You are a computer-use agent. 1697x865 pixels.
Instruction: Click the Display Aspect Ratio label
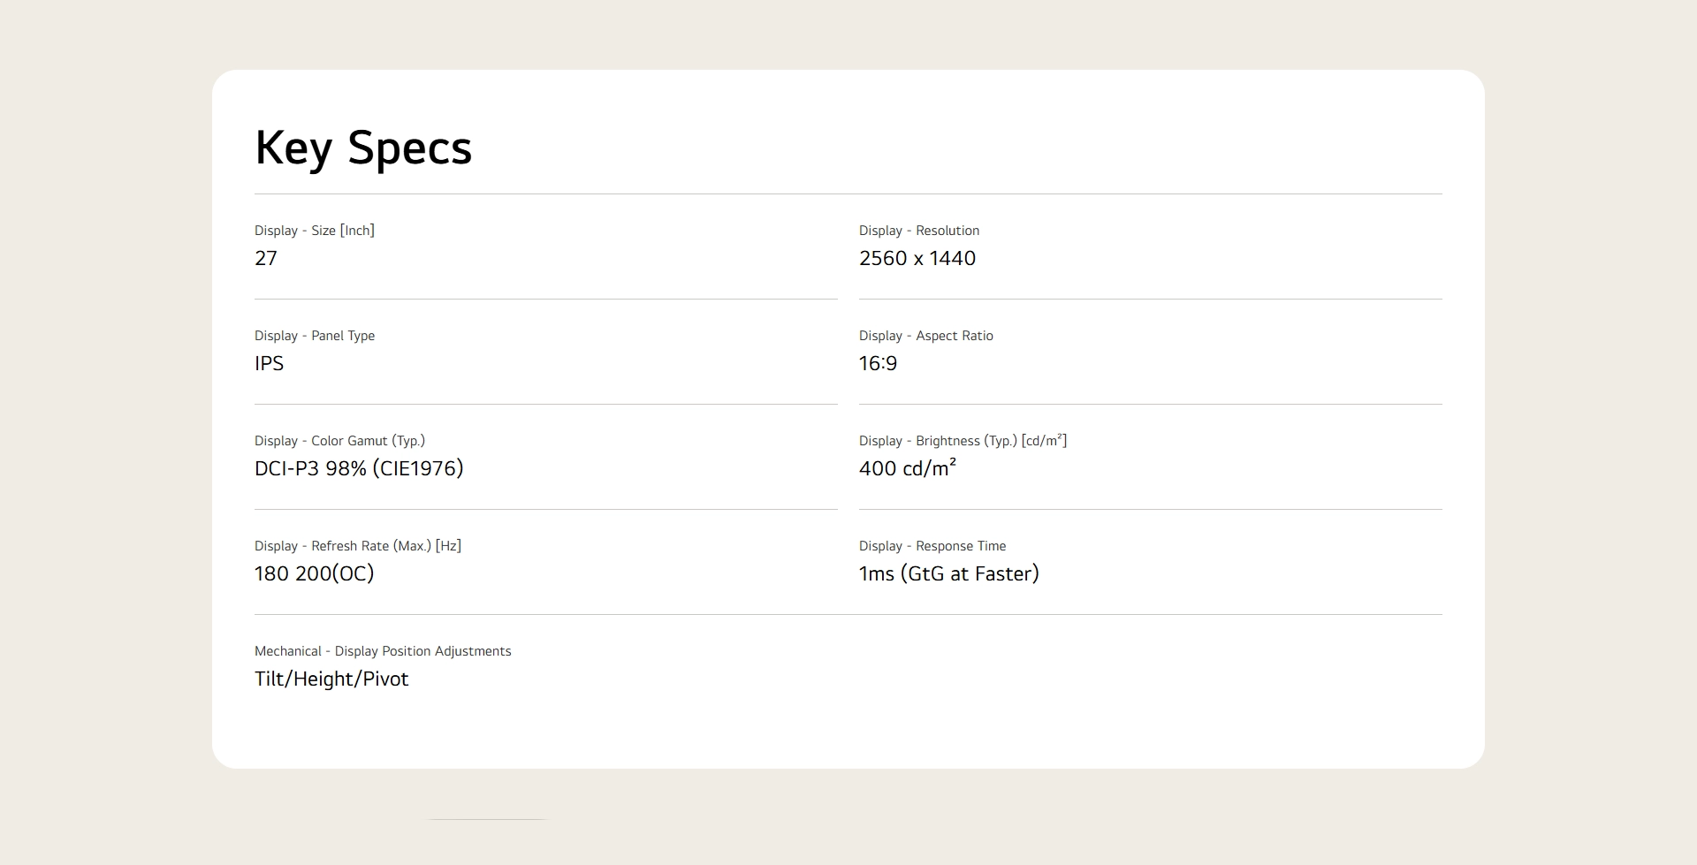925,336
